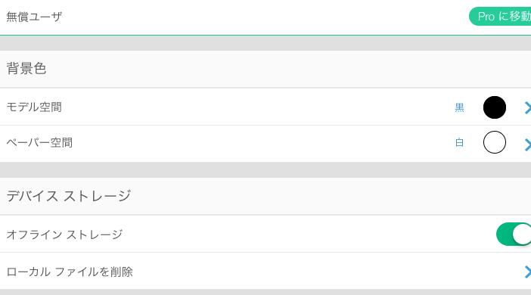
Task: Open the モデル空間 background setting row
Action: (265, 107)
